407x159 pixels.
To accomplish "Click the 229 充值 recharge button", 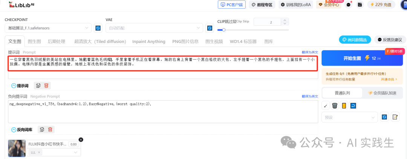I will (381, 5).
